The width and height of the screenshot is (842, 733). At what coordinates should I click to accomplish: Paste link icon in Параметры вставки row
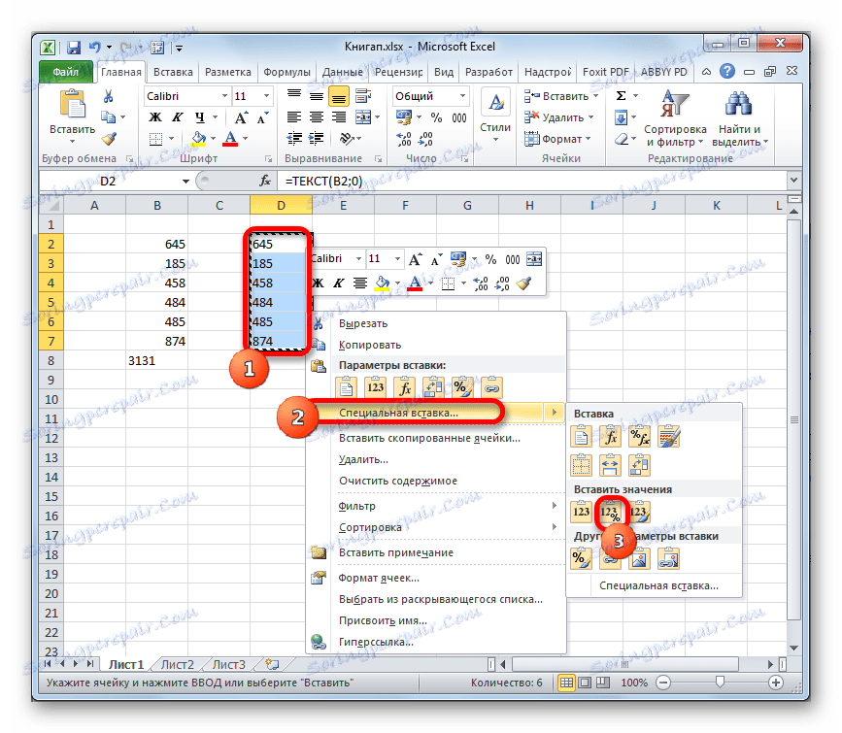point(491,387)
